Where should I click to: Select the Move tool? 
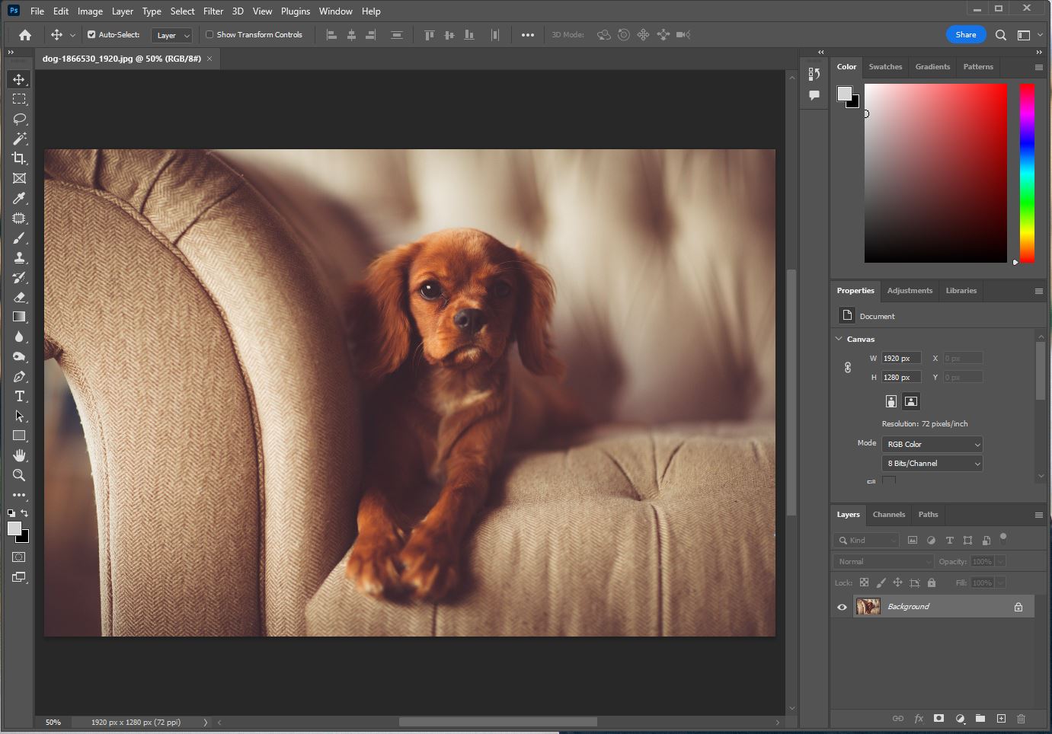point(19,79)
